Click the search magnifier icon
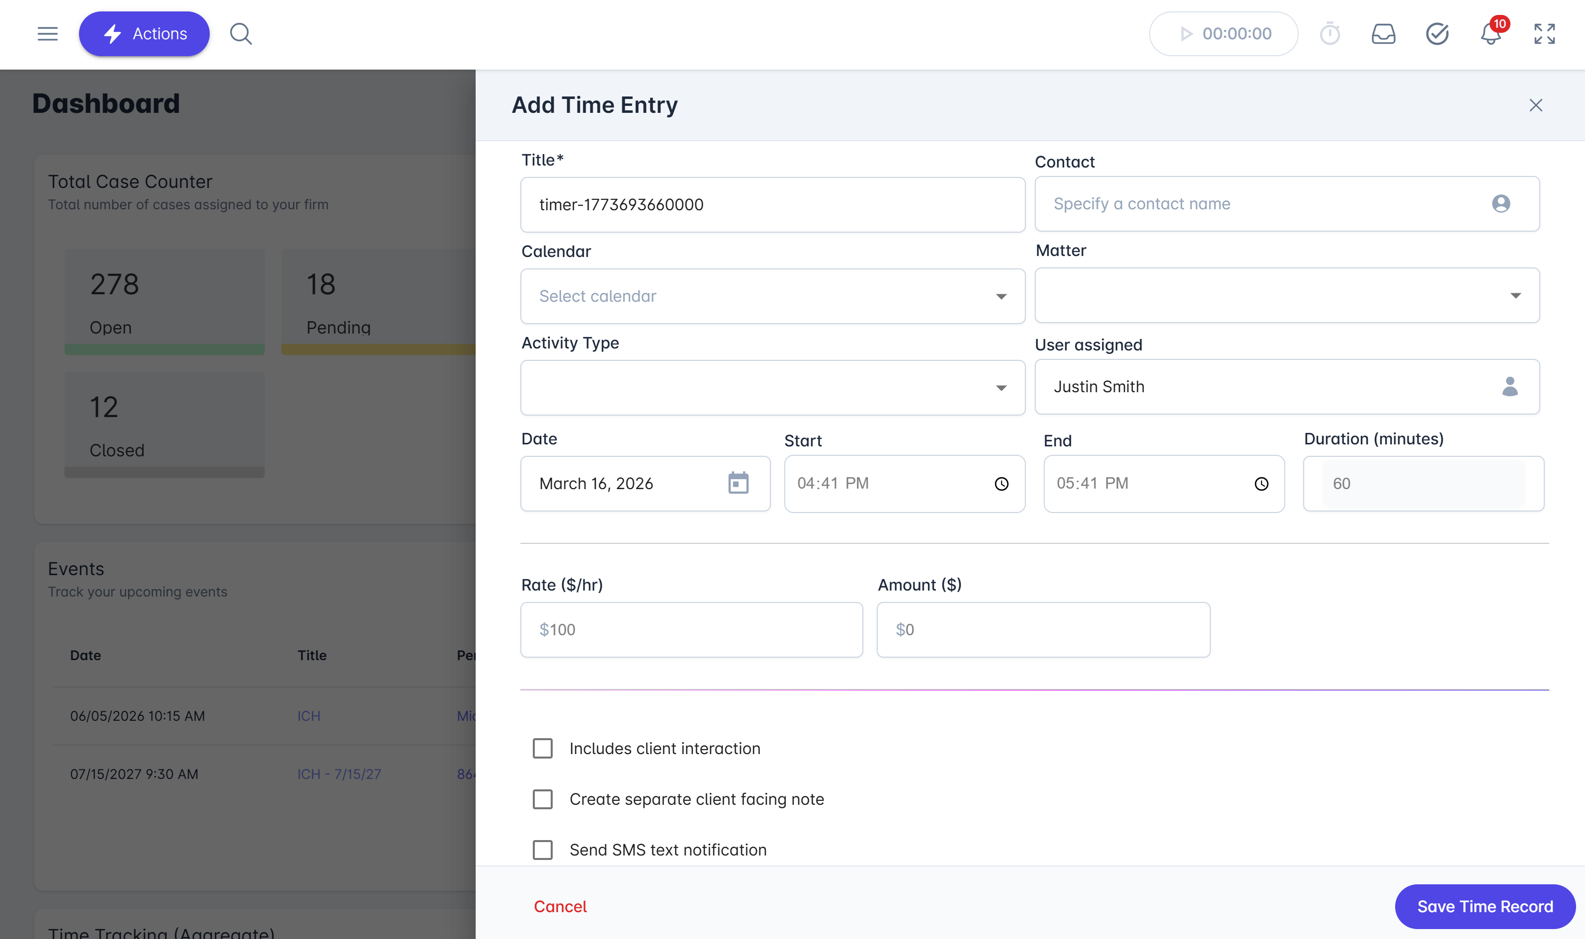Image resolution: width=1585 pixels, height=939 pixels. tap(241, 33)
